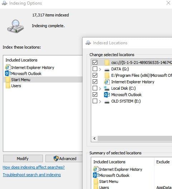Click the Indexing Options title bar icon
Image resolution: width=172 pixels, height=189 pixels.
(4, 3)
